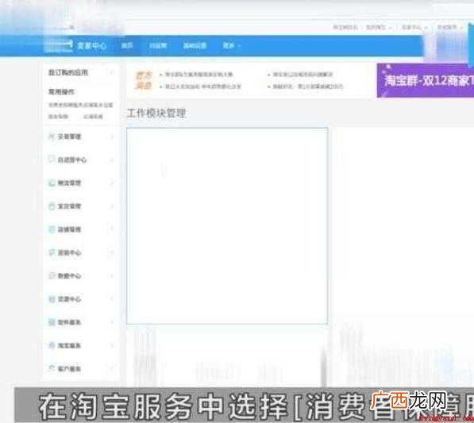Image resolution: width=474 pixels, height=423 pixels.
Task: Click the logo beside 卖家中心 in blue bar
Action: point(58,45)
